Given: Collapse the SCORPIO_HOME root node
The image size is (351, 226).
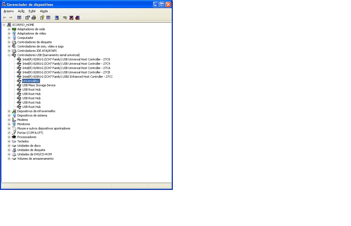Looking at the screenshot, I should click(x=4, y=25).
